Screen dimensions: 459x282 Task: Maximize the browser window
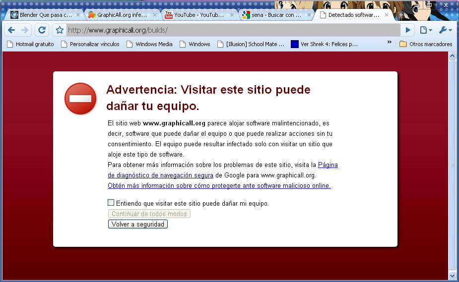point(429,4)
